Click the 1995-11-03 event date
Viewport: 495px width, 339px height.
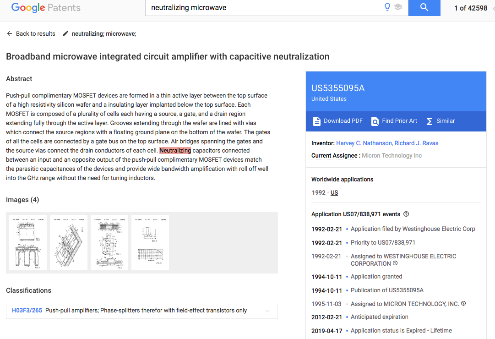coord(326,304)
